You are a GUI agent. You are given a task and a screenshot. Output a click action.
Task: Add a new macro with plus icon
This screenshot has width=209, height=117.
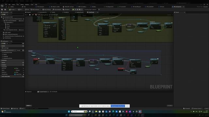point(23,63)
